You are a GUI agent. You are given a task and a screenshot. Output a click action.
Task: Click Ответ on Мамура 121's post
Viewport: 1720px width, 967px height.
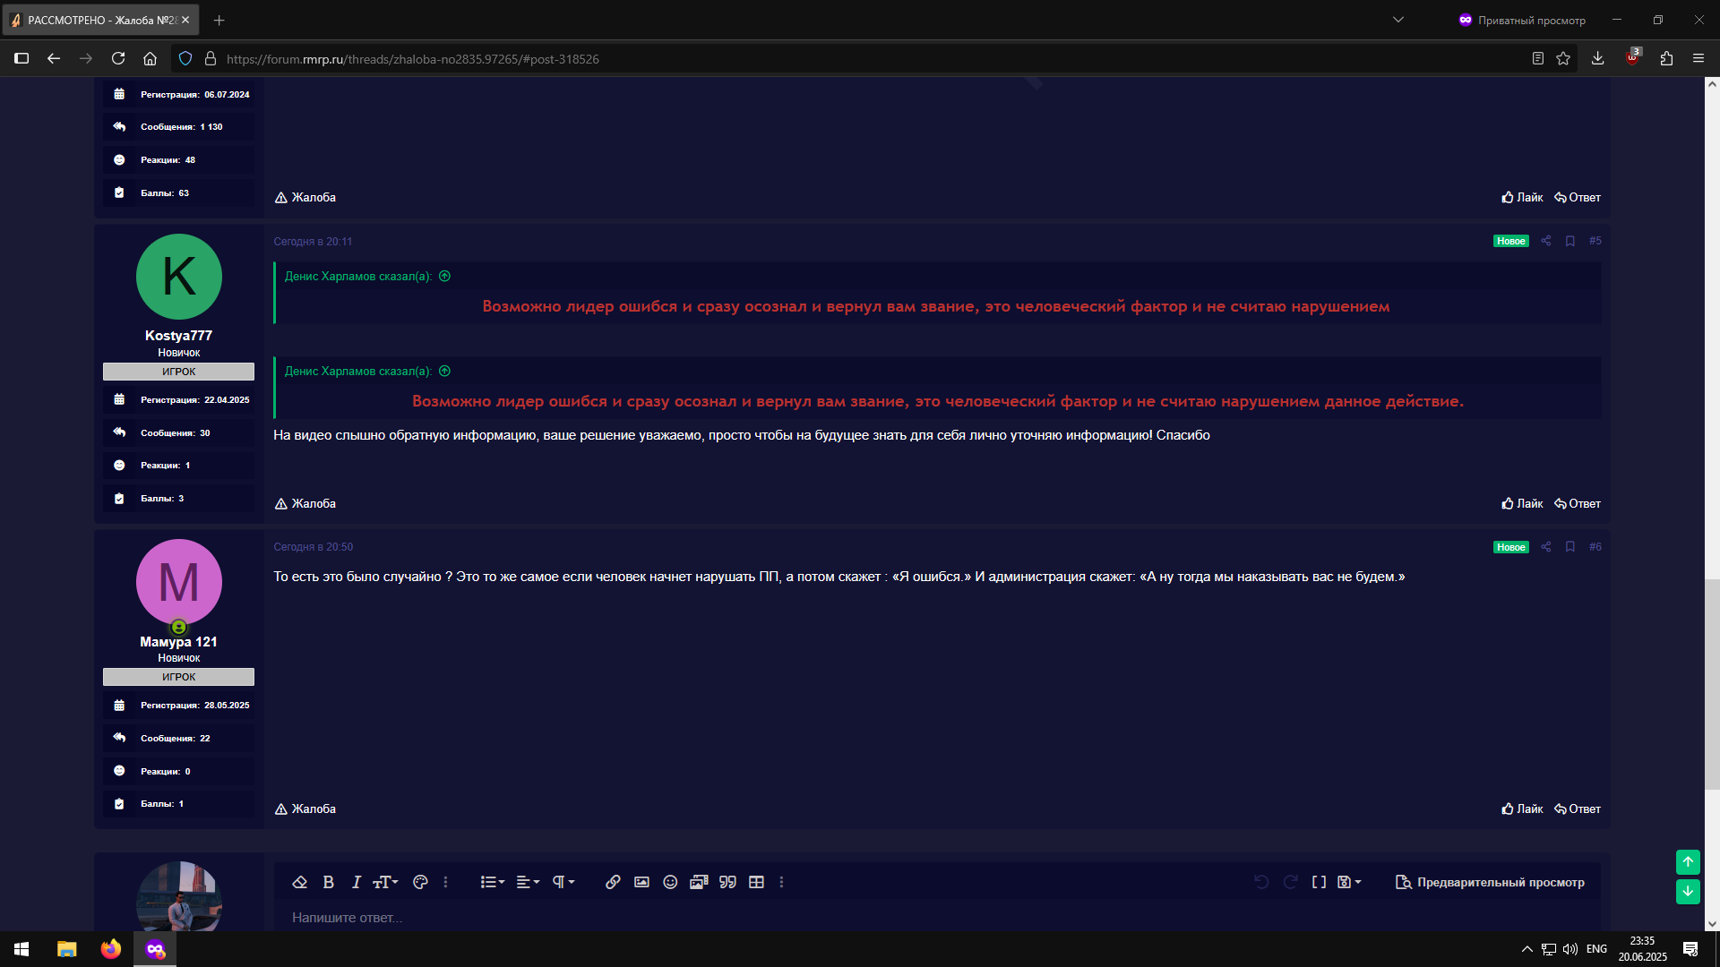click(1578, 809)
